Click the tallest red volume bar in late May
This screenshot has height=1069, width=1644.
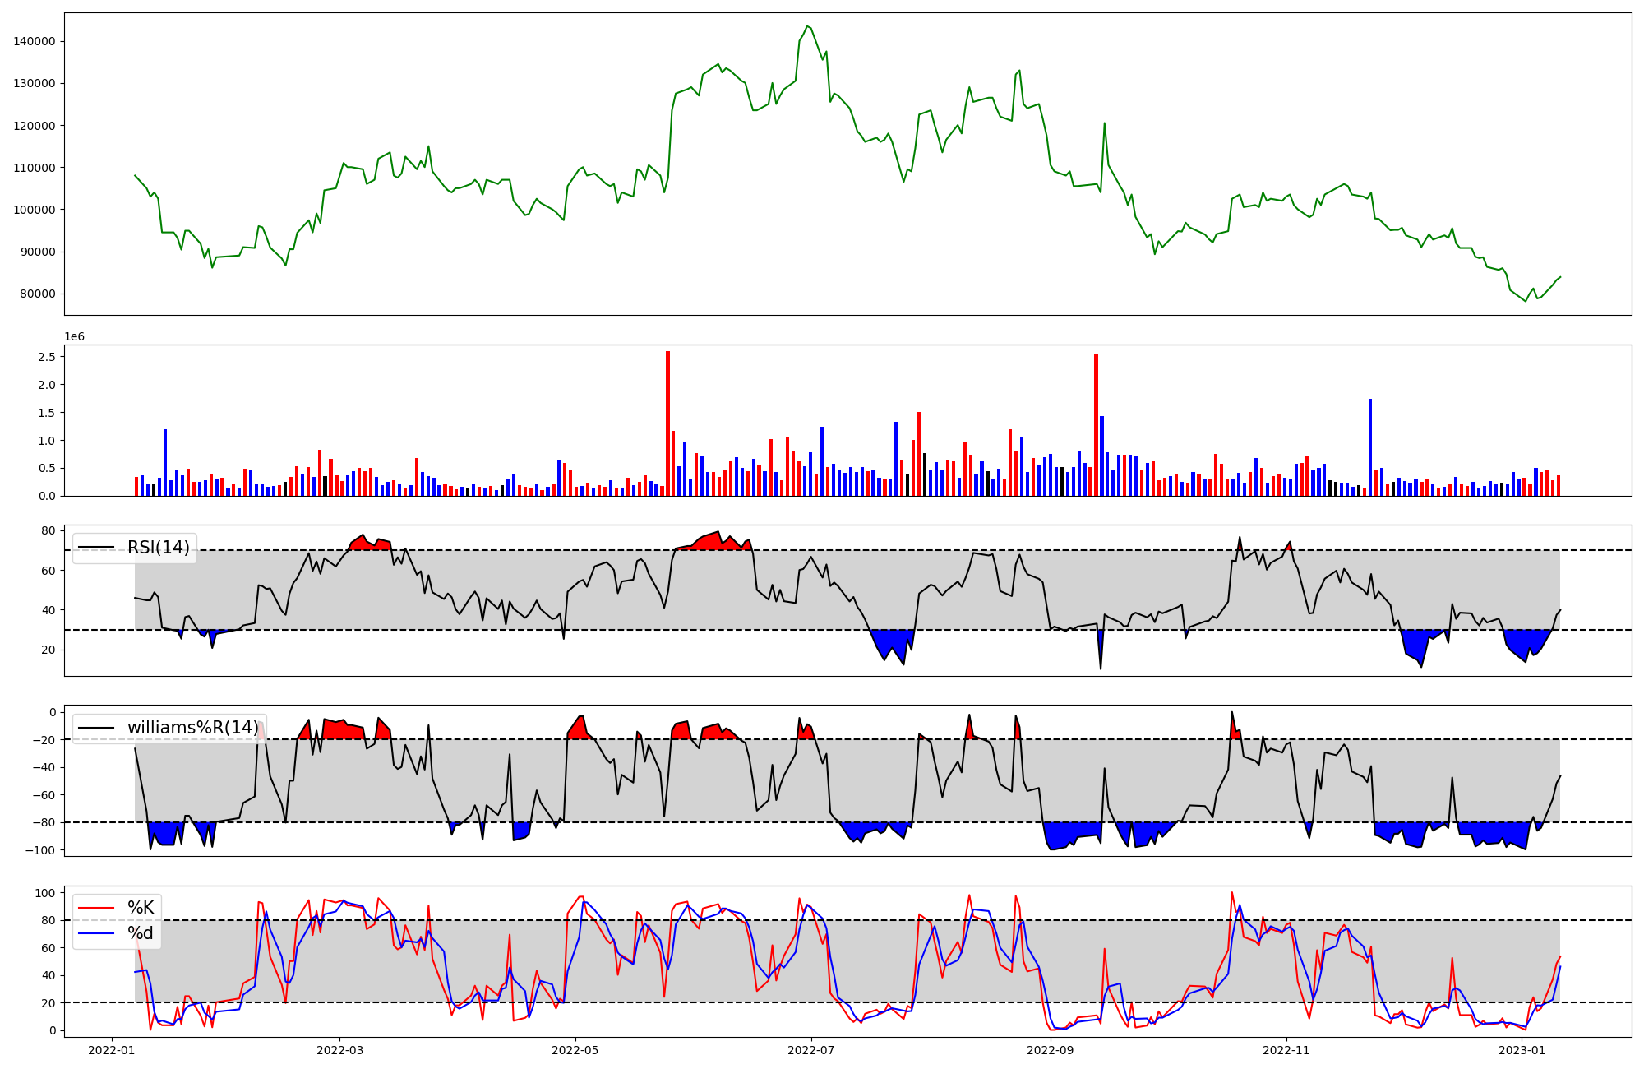(667, 423)
